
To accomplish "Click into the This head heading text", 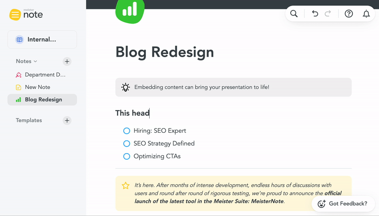I will 132,113.
